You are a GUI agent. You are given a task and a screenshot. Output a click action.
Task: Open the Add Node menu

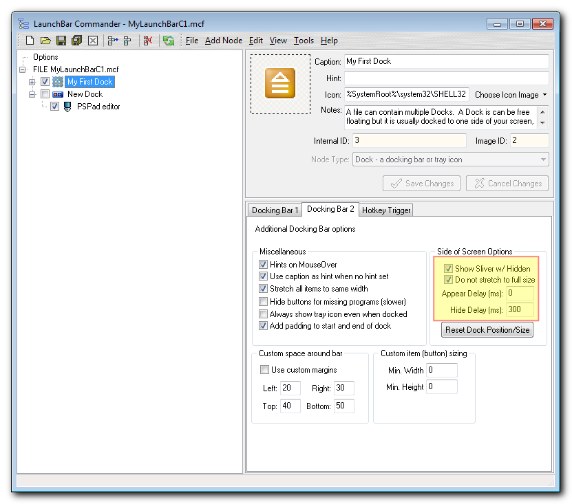(223, 41)
